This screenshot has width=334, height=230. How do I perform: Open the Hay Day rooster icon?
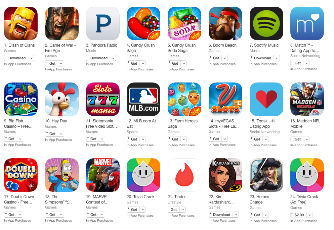(x=62, y=99)
